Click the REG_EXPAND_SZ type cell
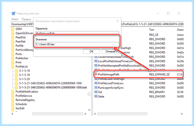Image resolution: width=194 pixels, height=126 pixels. pos(159,74)
